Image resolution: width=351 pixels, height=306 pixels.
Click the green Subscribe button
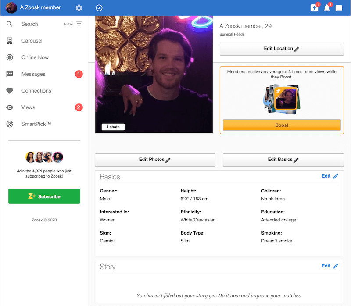tap(44, 196)
